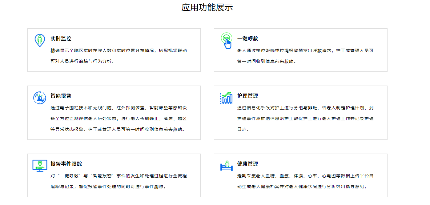Click the first description line under 护理管理

[305, 108]
